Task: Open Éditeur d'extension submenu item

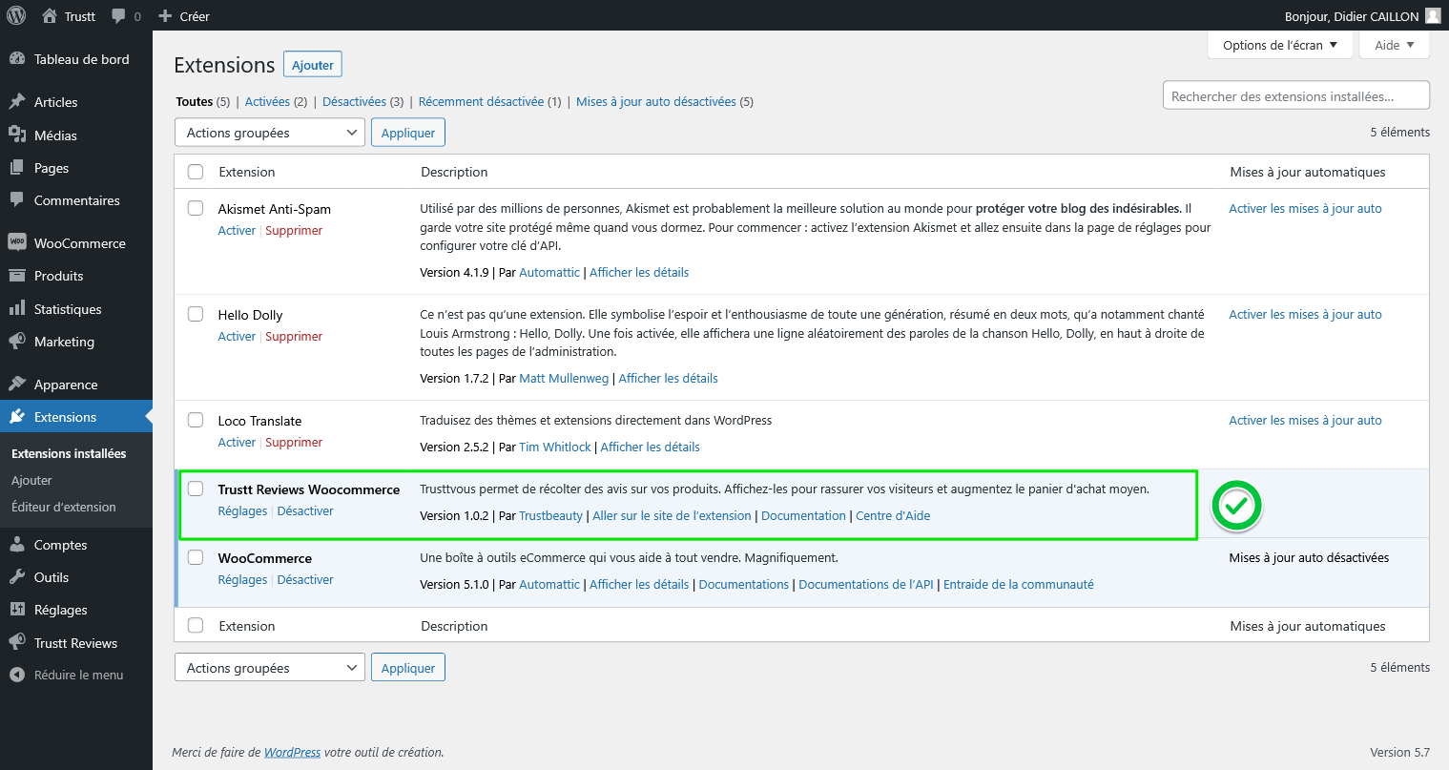Action: pyautogui.click(x=64, y=507)
